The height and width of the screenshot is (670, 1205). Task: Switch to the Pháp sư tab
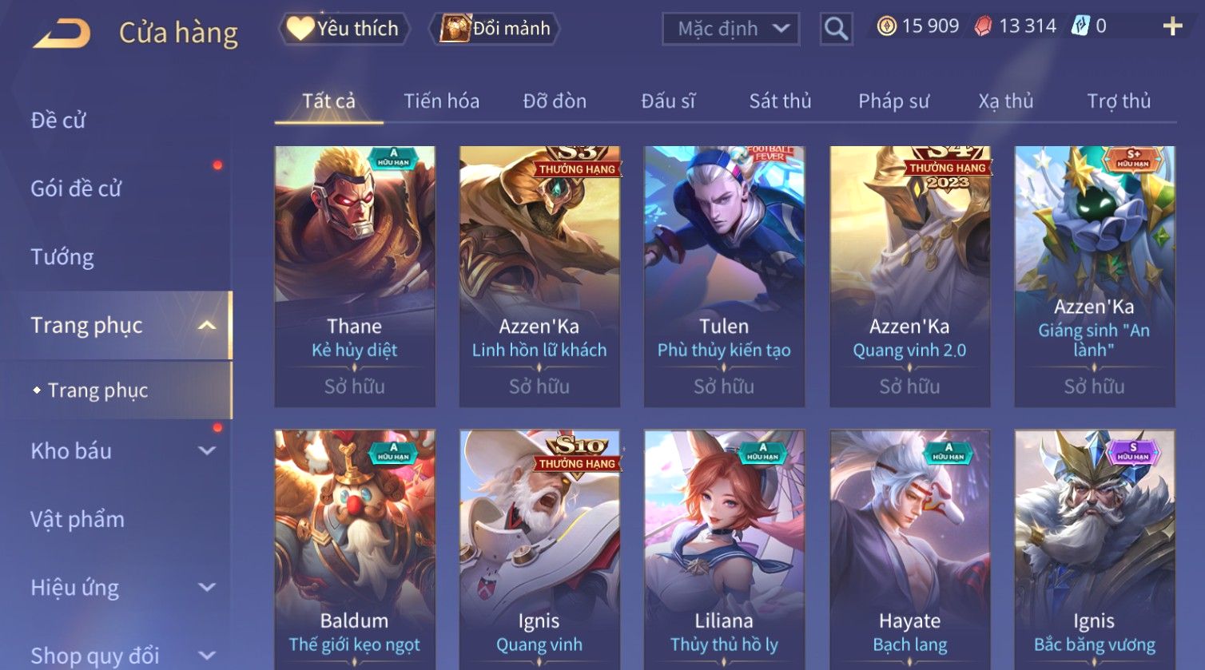pyautogui.click(x=893, y=101)
